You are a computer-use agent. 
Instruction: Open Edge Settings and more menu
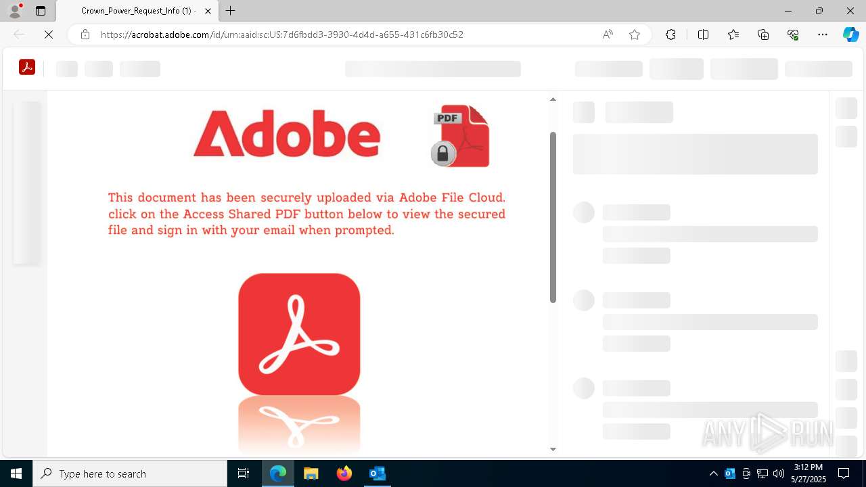[823, 34]
